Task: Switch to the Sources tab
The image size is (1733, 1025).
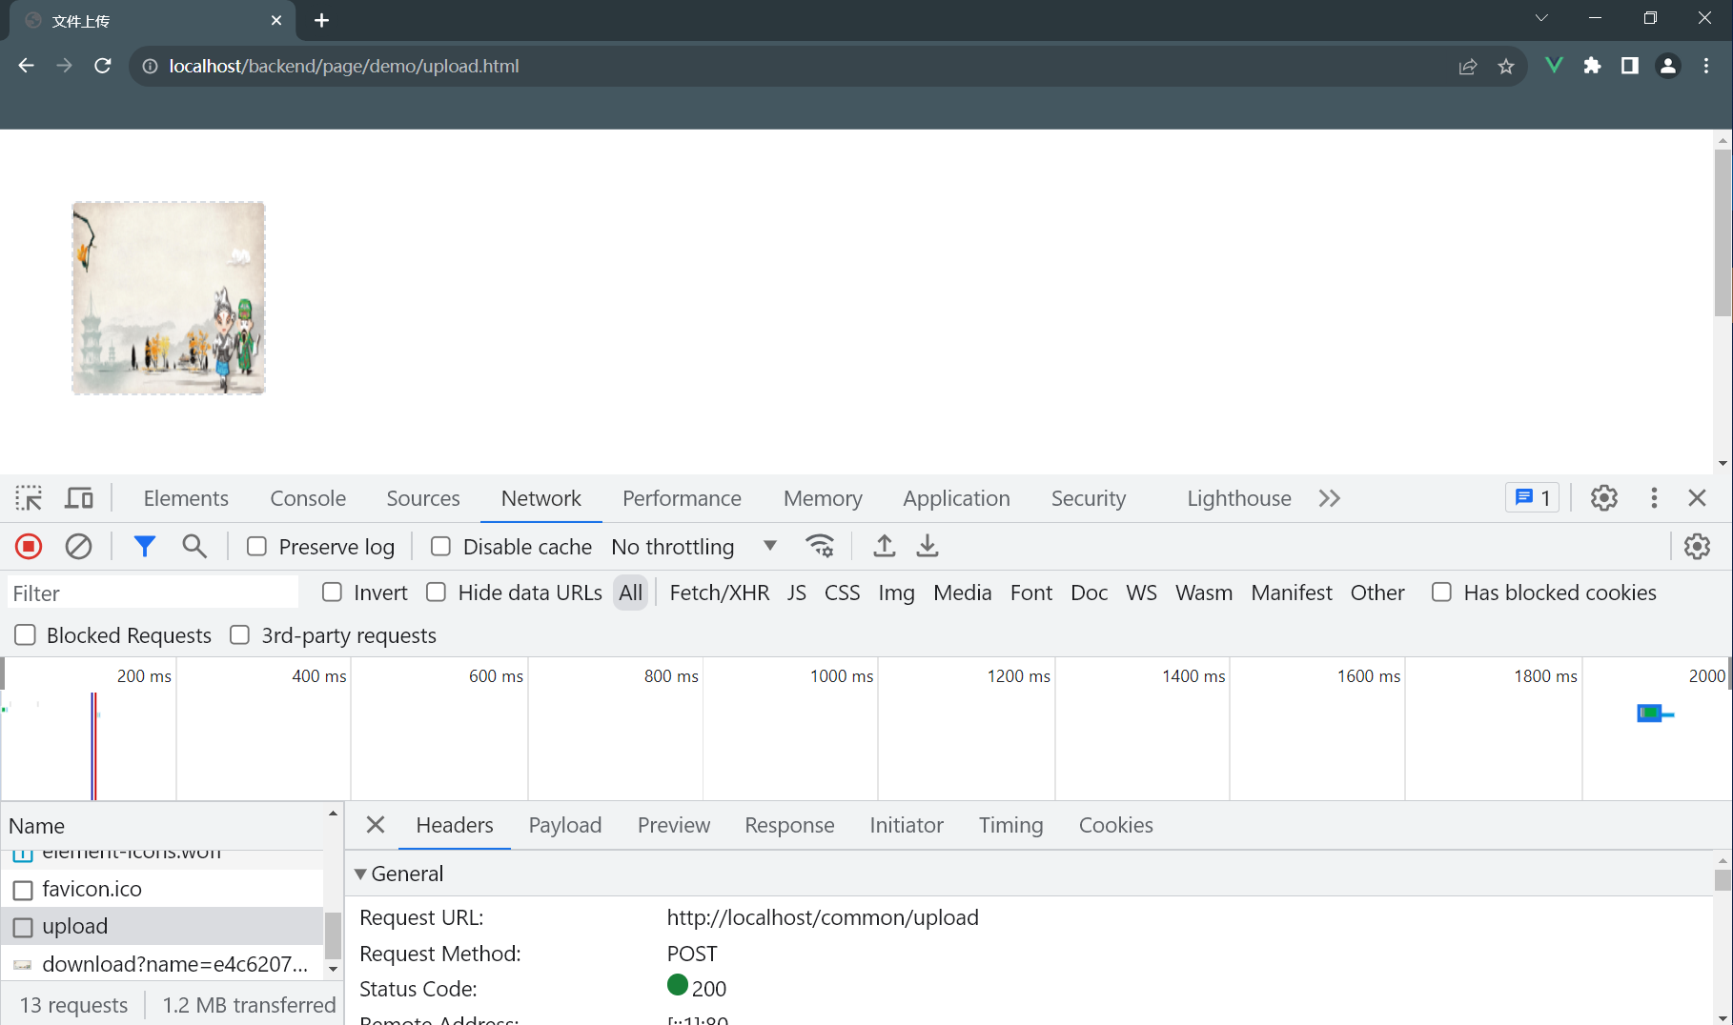Action: point(423,498)
